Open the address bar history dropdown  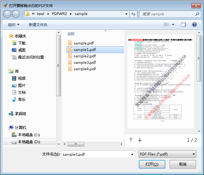pos(126,14)
